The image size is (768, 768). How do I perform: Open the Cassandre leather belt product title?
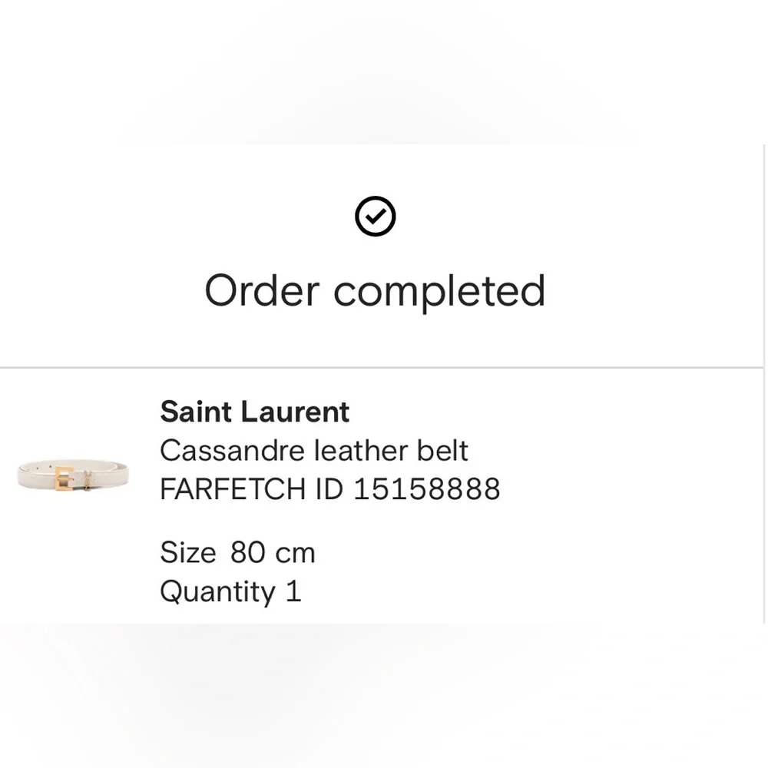[x=313, y=451]
